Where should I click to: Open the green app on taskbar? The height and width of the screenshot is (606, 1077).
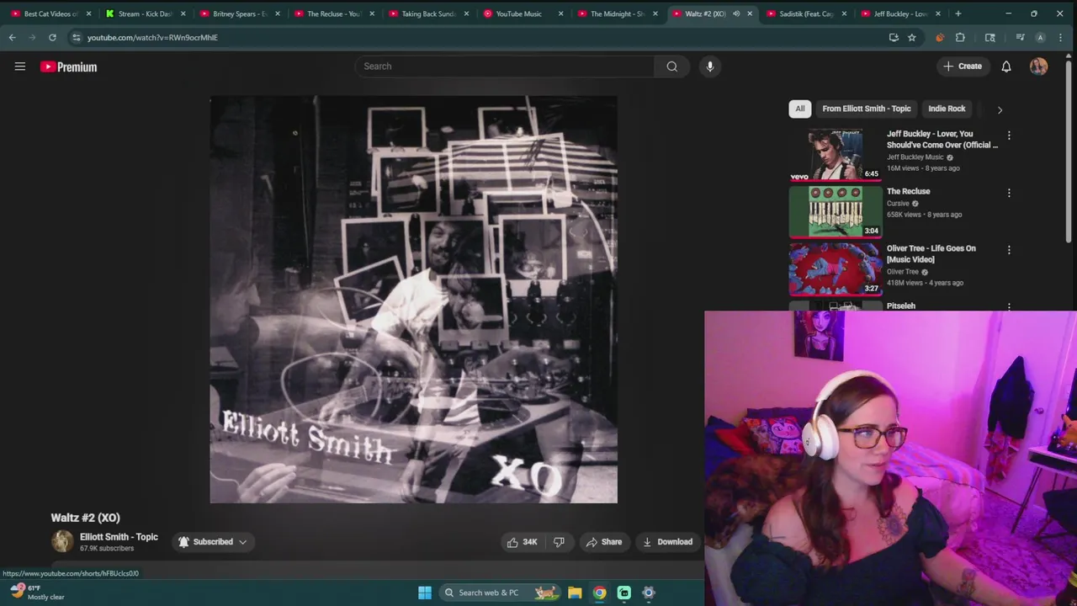pos(624,593)
